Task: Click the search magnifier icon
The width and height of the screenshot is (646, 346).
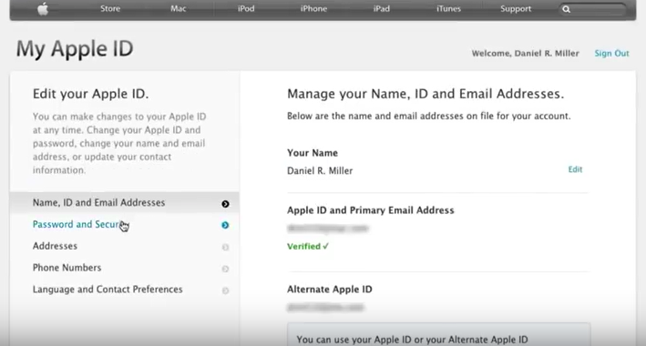Action: (x=567, y=9)
